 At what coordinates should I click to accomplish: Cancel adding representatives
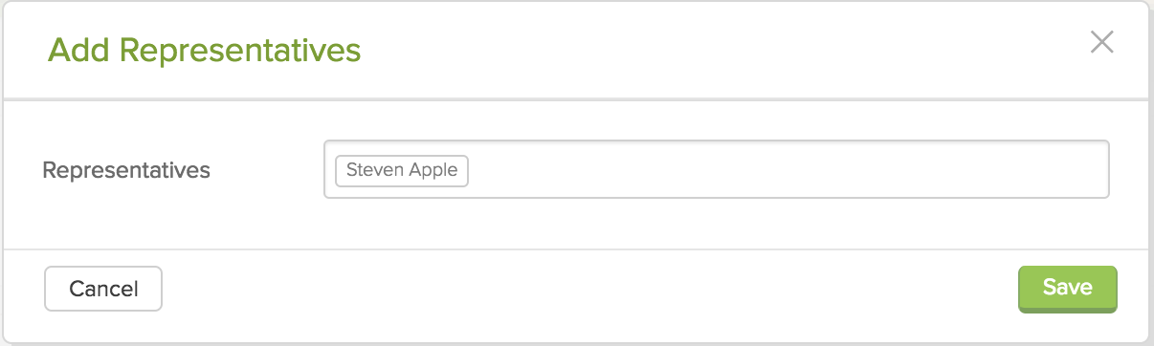(x=103, y=289)
